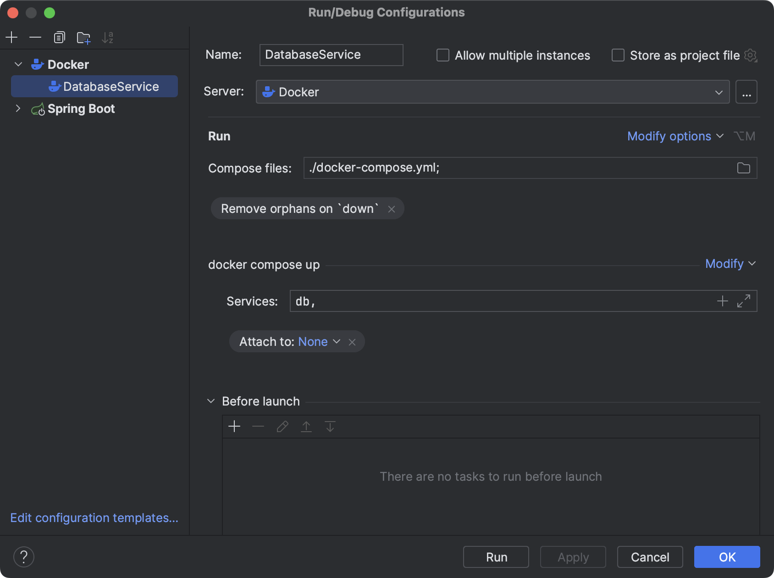774x578 pixels.
Task: Remove the selected configuration
Action: [x=35, y=37]
